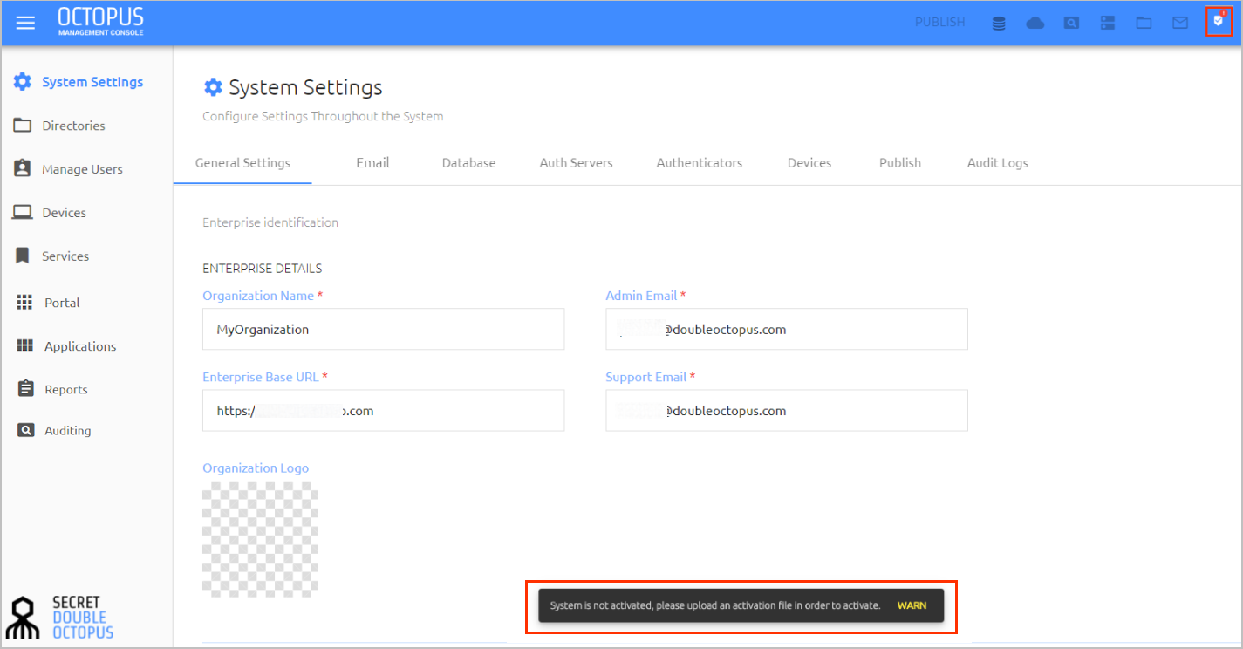
Task: Click the Portal grid sidebar icon
Action: [24, 303]
